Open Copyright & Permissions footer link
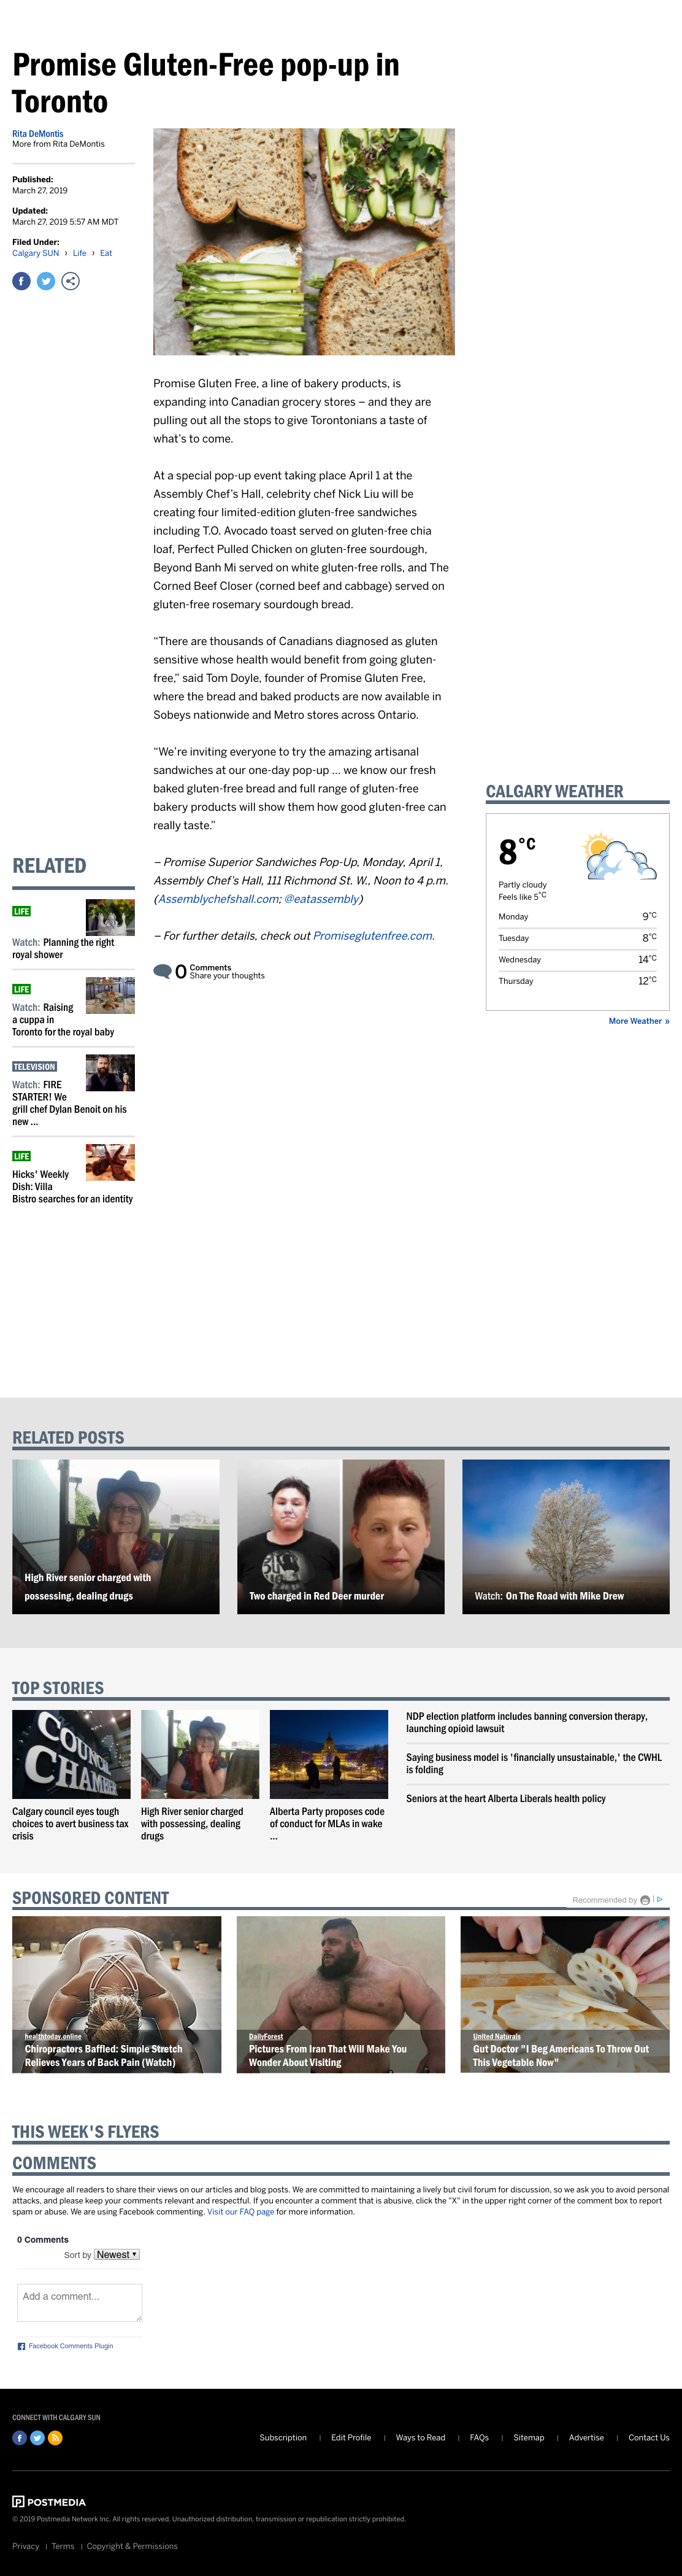The height and width of the screenshot is (2576, 682). click(132, 2546)
